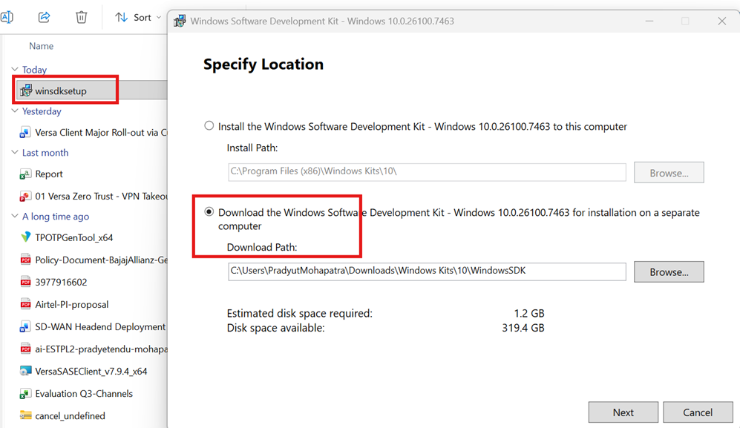
Task: Select Policy-Document-BajajAllianz PDF icon
Action: point(25,260)
